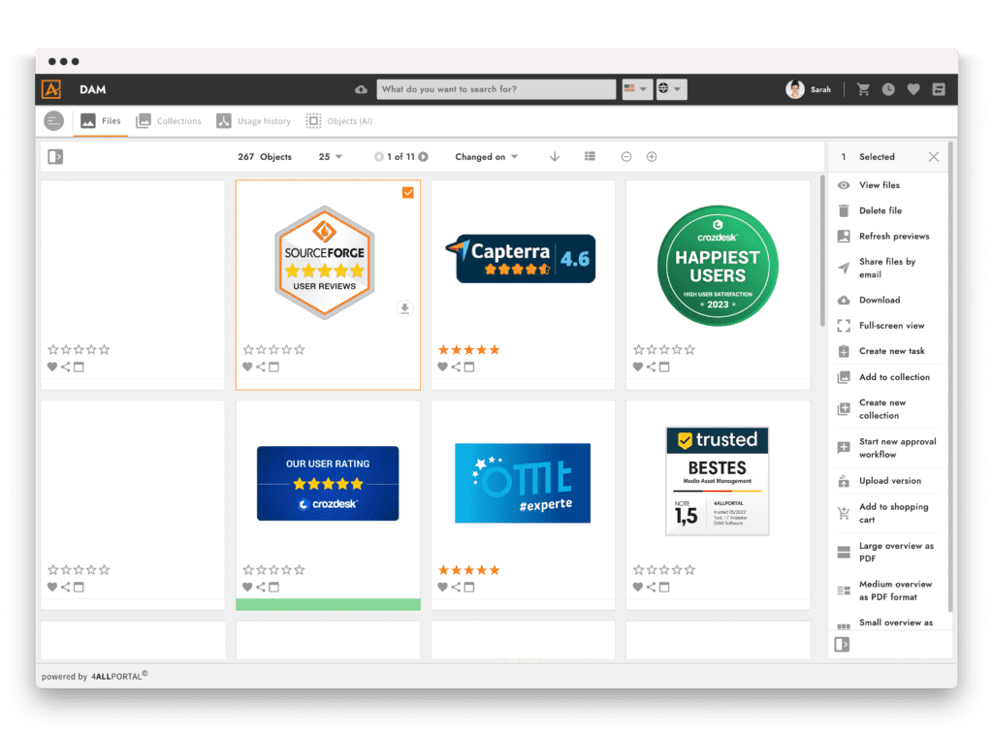Screen dimensions: 993x735
Task: Click the search input field
Action: (496, 89)
